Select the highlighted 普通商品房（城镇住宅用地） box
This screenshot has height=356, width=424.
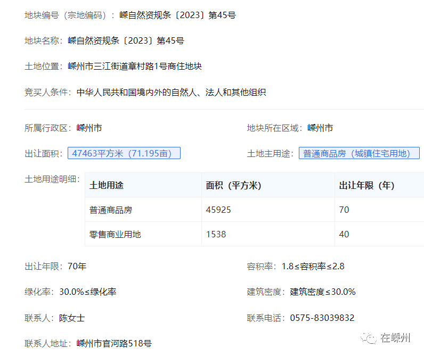(358, 153)
